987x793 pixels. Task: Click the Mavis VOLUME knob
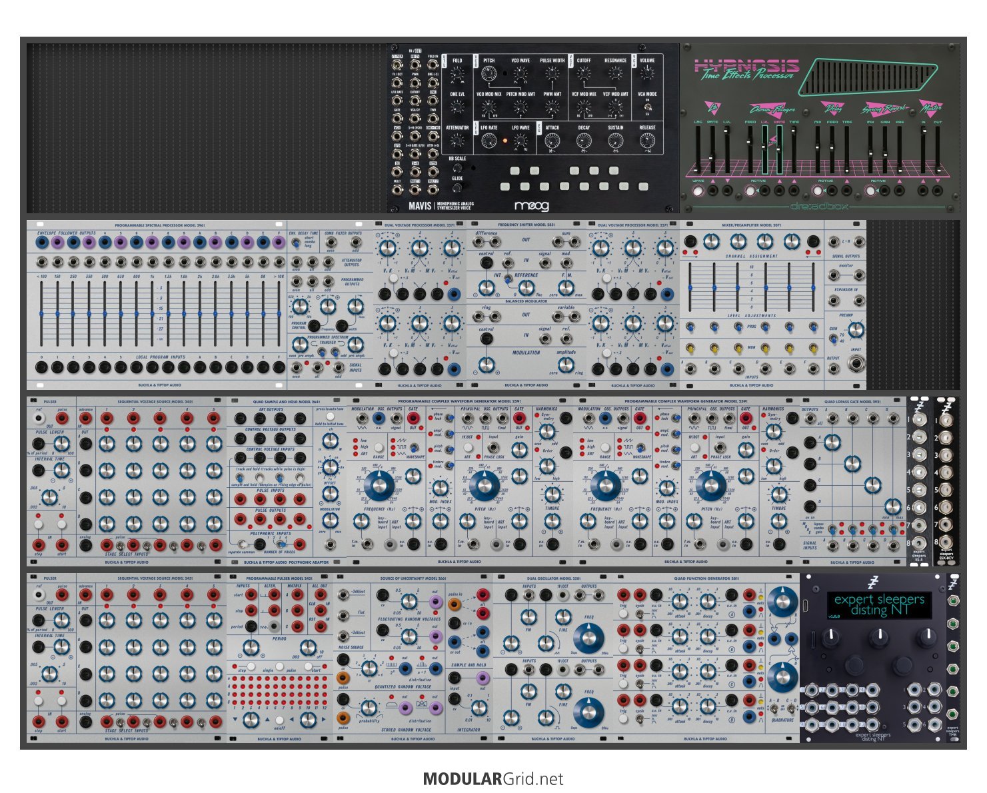point(647,74)
